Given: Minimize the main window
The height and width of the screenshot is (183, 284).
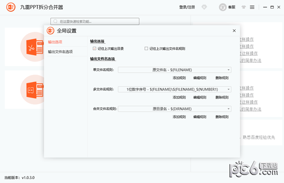Looking at the screenshot, I should tap(265, 7).
